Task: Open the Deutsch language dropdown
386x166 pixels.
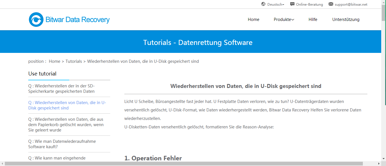Action: [x=276, y=5]
